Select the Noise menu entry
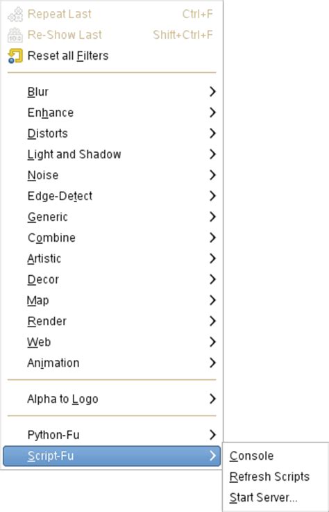Viewport: 329px width, 512px height. (x=112, y=175)
